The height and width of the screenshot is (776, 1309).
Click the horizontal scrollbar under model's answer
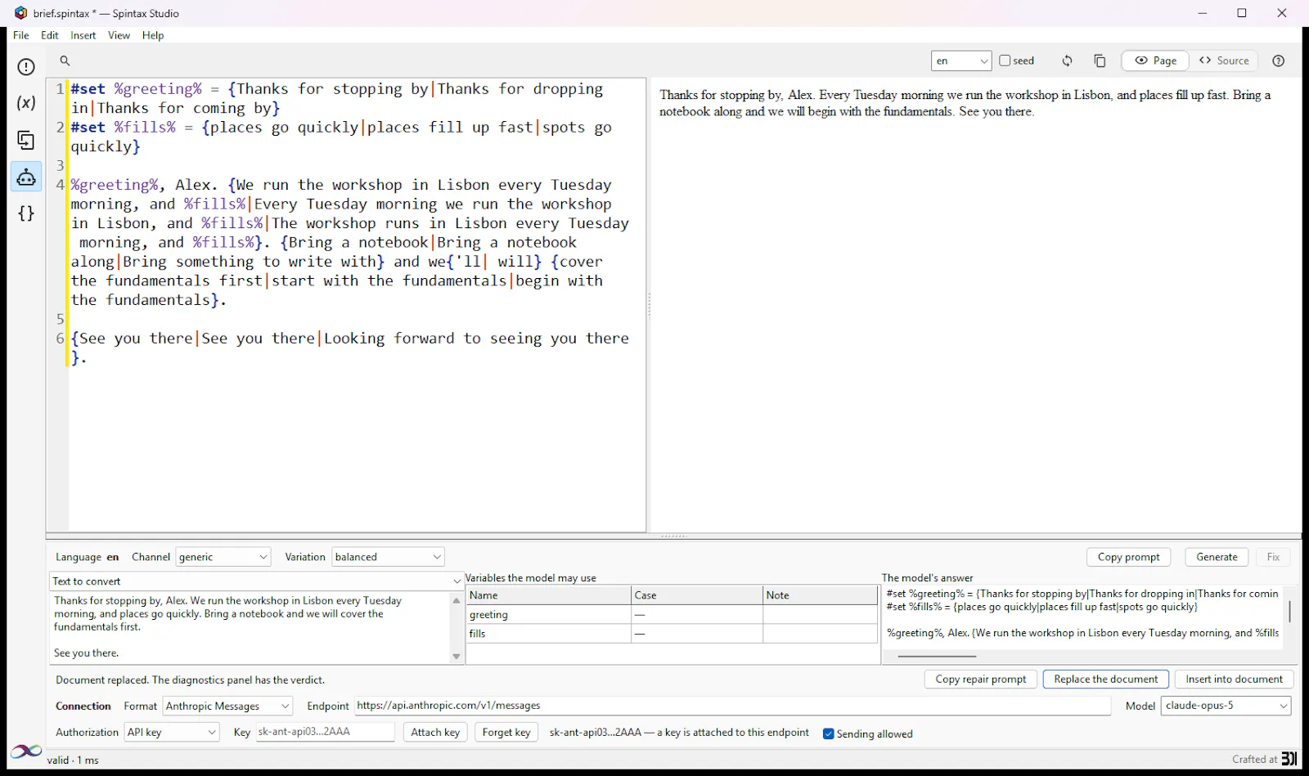coord(937,656)
